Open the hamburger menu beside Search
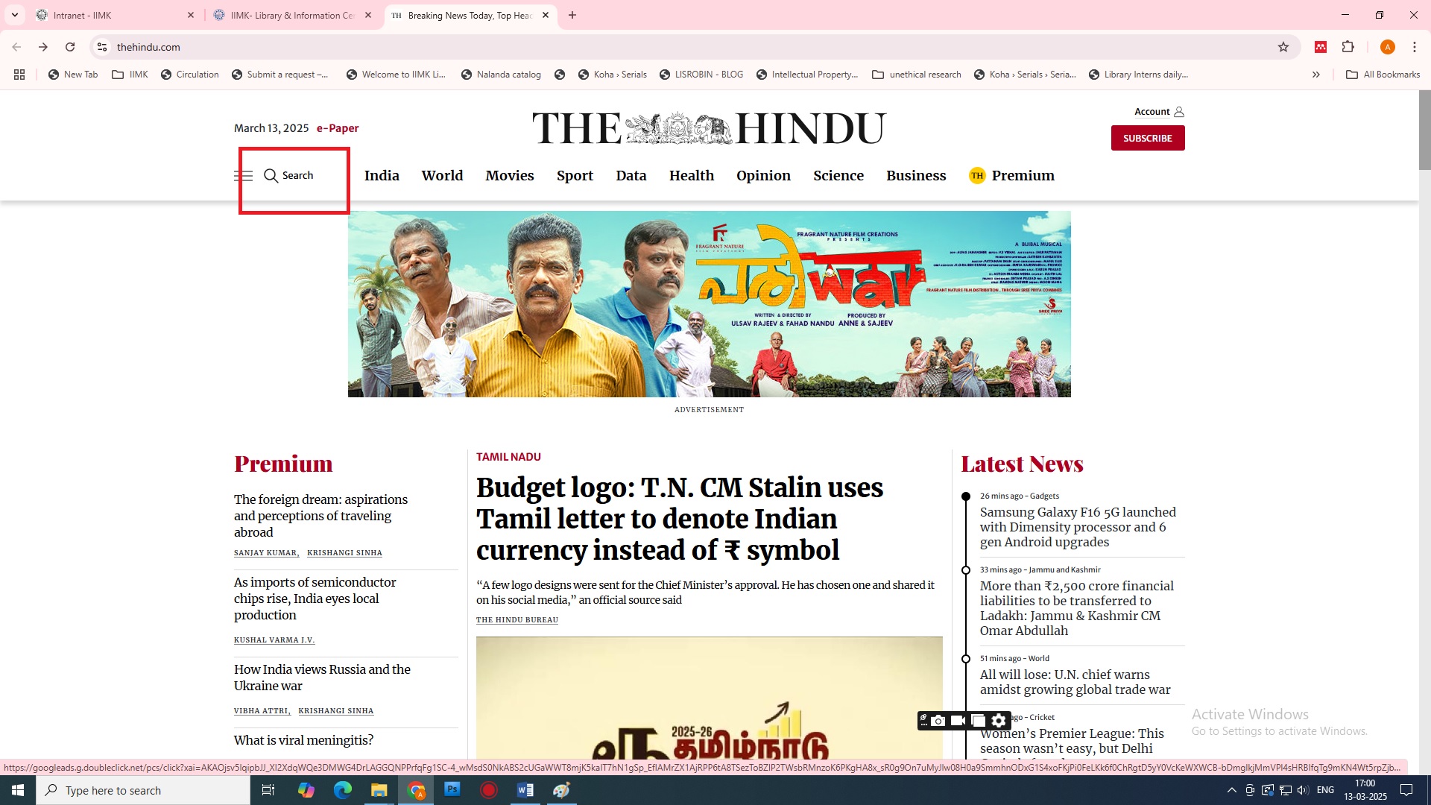 point(243,176)
